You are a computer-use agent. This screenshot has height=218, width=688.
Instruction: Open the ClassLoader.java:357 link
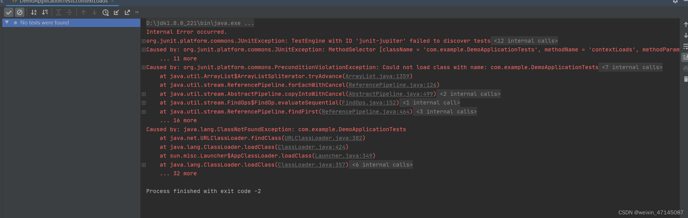tap(312, 165)
